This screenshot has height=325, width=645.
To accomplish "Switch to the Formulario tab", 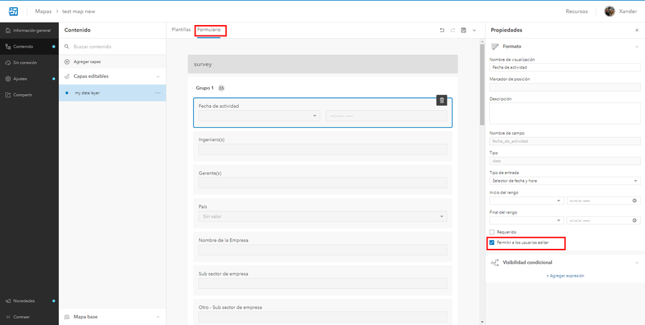I will pos(209,30).
